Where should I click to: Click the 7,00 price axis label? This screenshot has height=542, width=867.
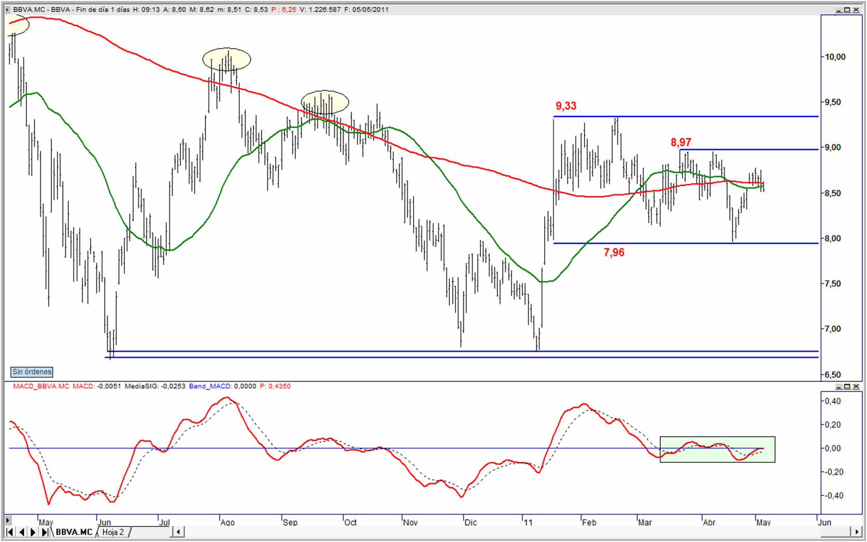click(833, 329)
